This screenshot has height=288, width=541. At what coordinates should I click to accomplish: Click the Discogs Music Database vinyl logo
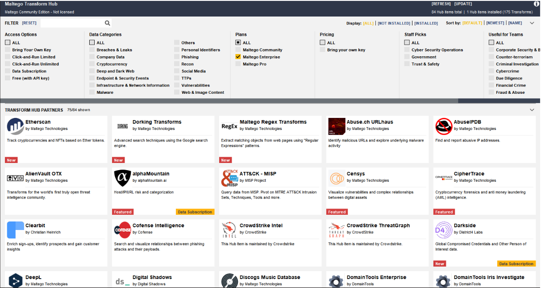[x=230, y=280]
